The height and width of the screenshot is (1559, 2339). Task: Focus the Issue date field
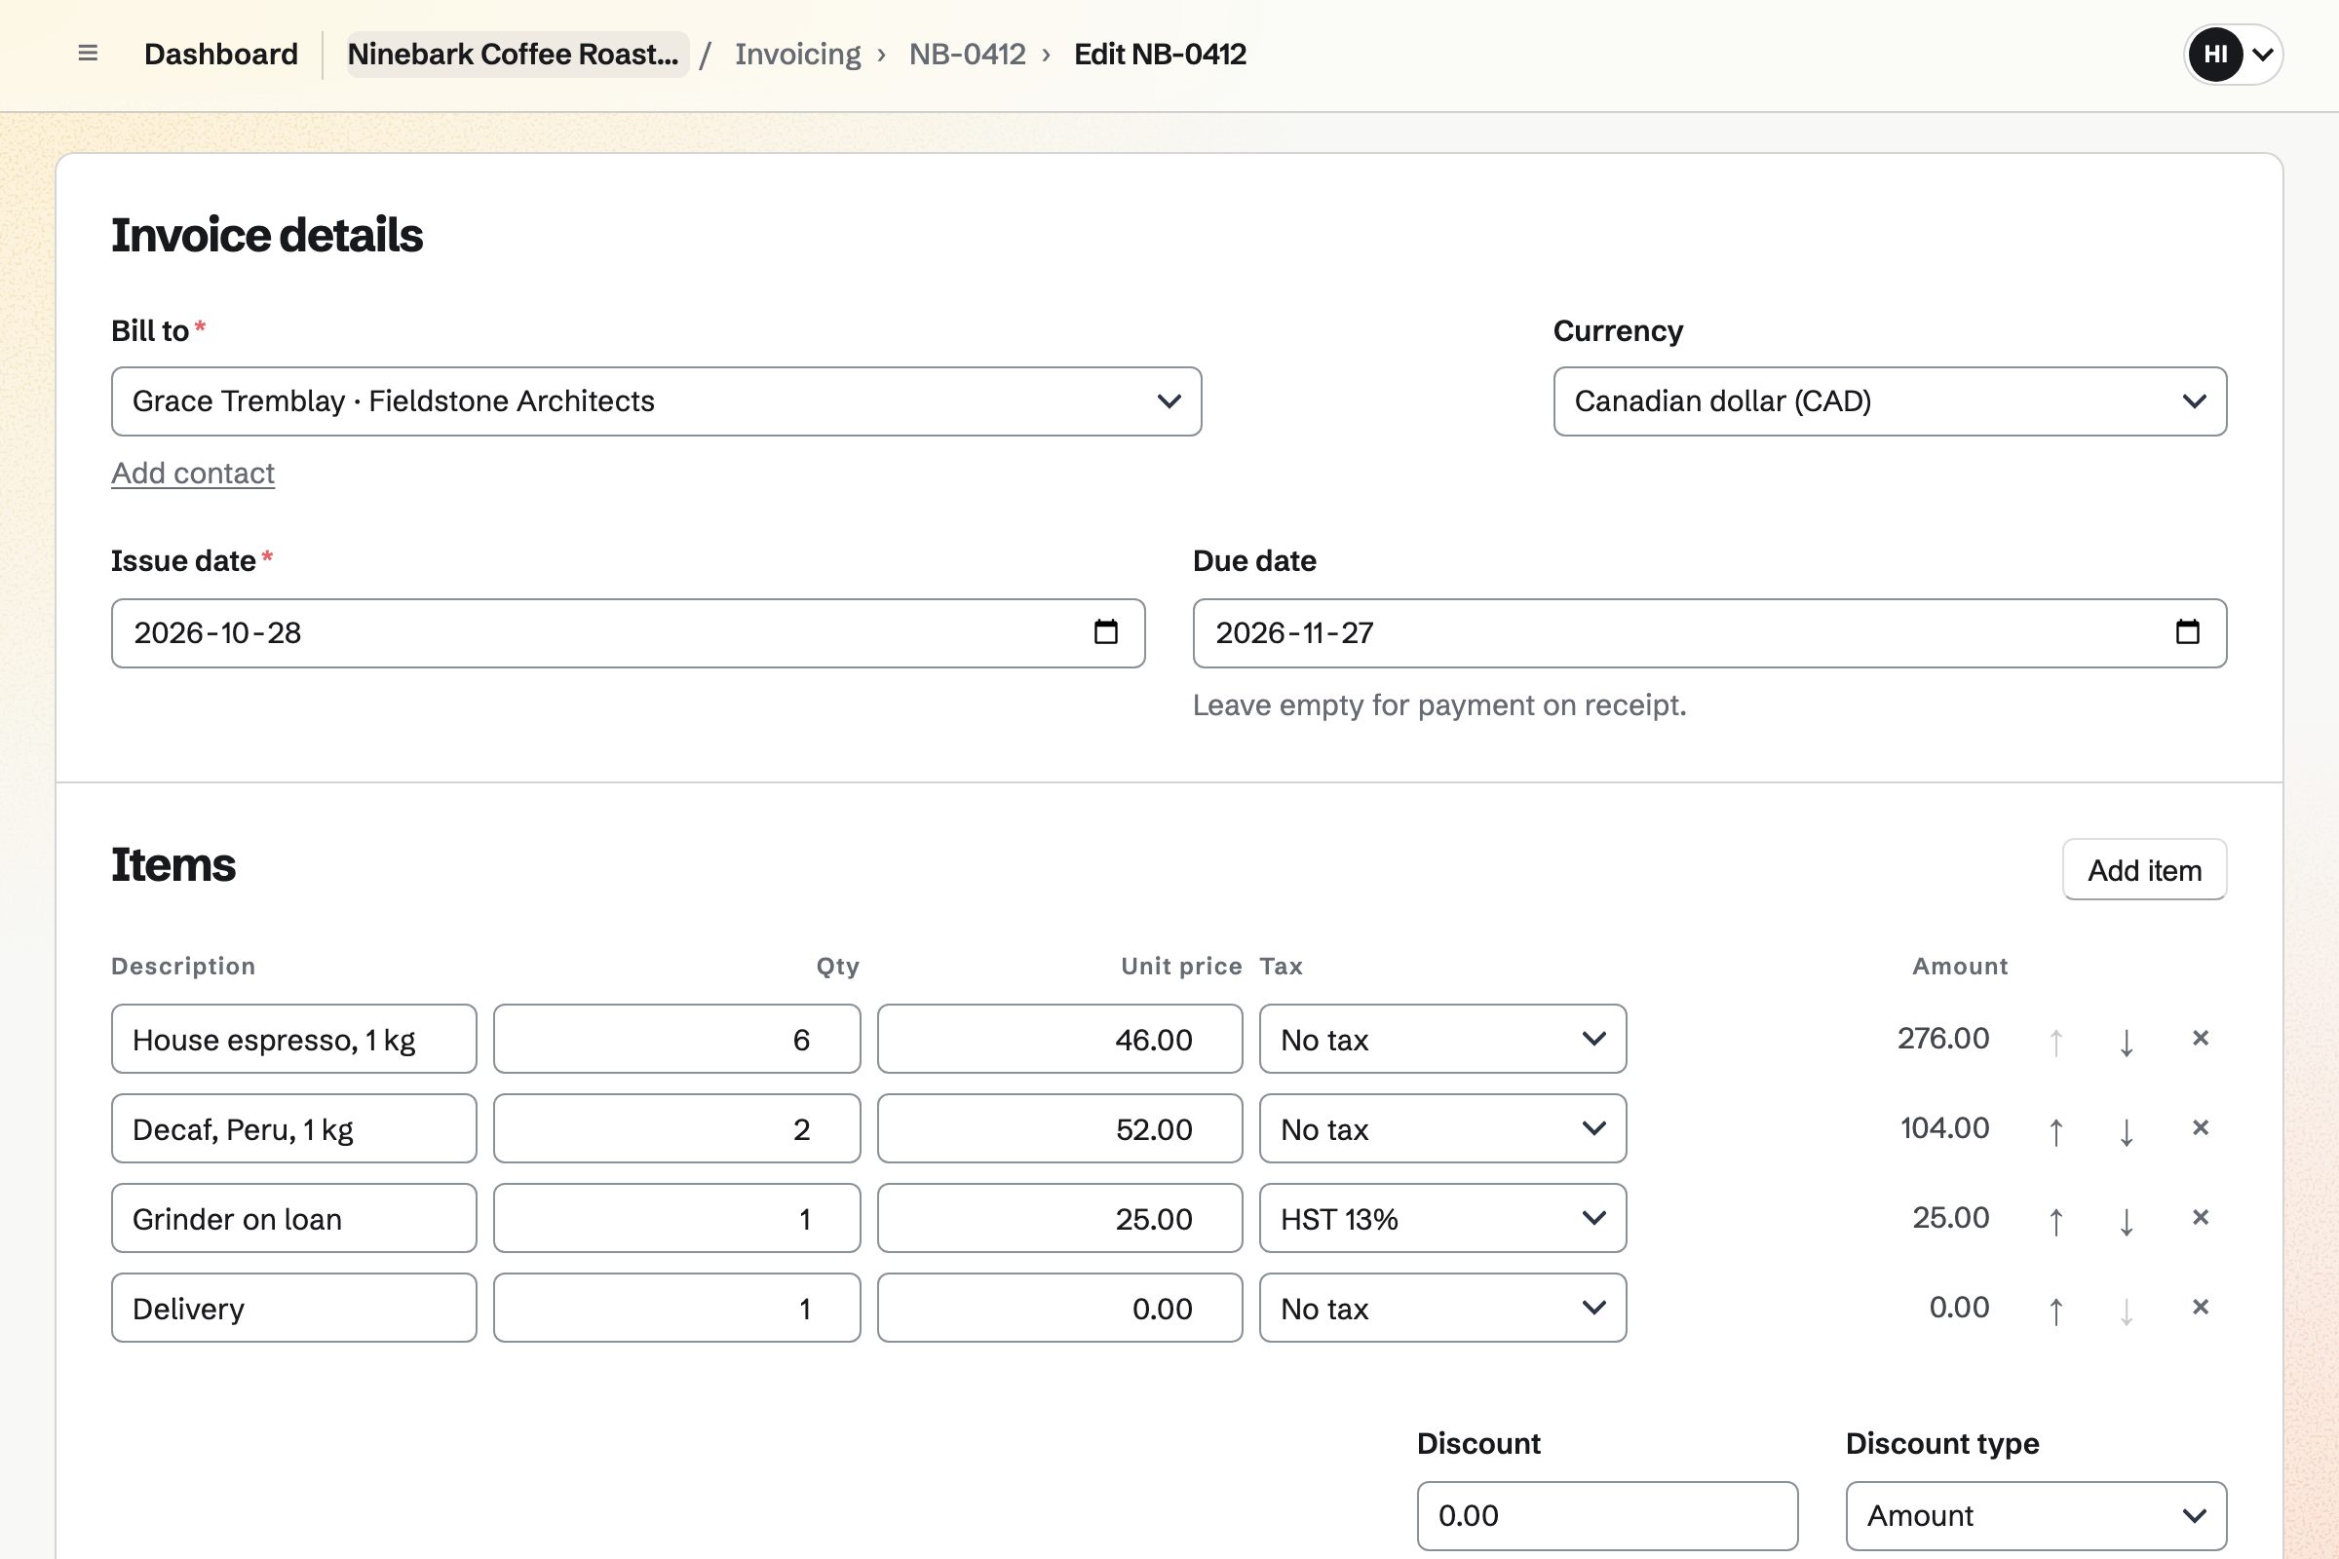[628, 632]
